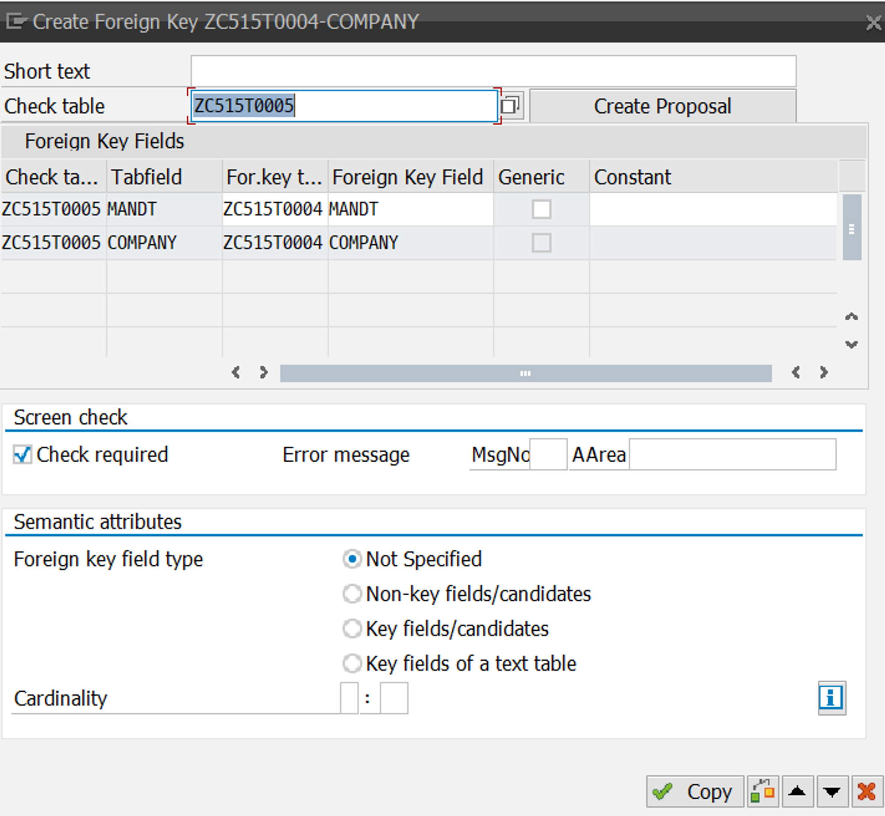Click the cardinality info icon

(x=831, y=698)
